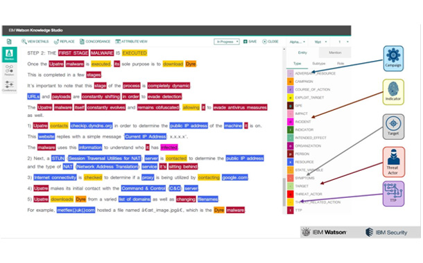423x263 pixels.
Task: Click the entity list scrollbar
Action: pos(284,192)
